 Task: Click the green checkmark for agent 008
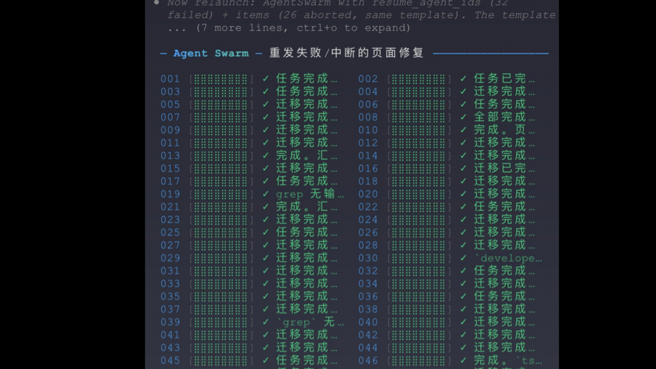point(463,117)
